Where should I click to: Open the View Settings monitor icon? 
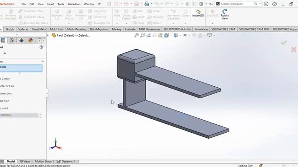pyautogui.click(x=210, y=35)
